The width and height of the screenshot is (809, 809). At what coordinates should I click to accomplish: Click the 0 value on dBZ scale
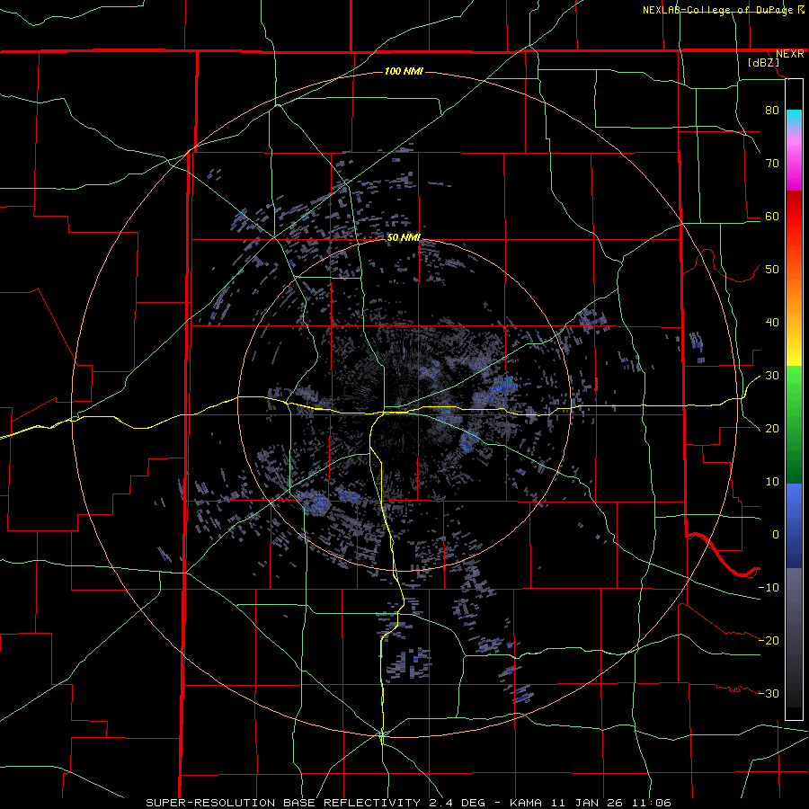[776, 535]
